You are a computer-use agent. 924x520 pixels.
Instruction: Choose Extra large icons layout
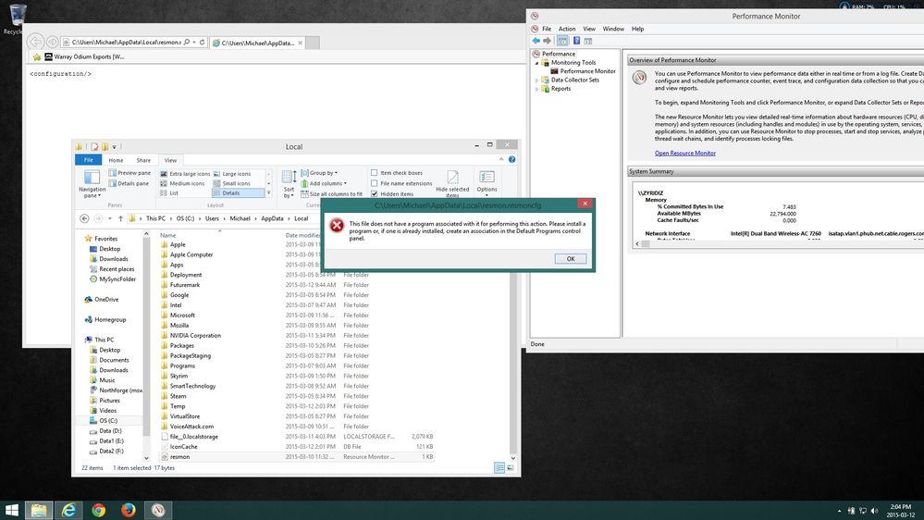[x=185, y=174]
